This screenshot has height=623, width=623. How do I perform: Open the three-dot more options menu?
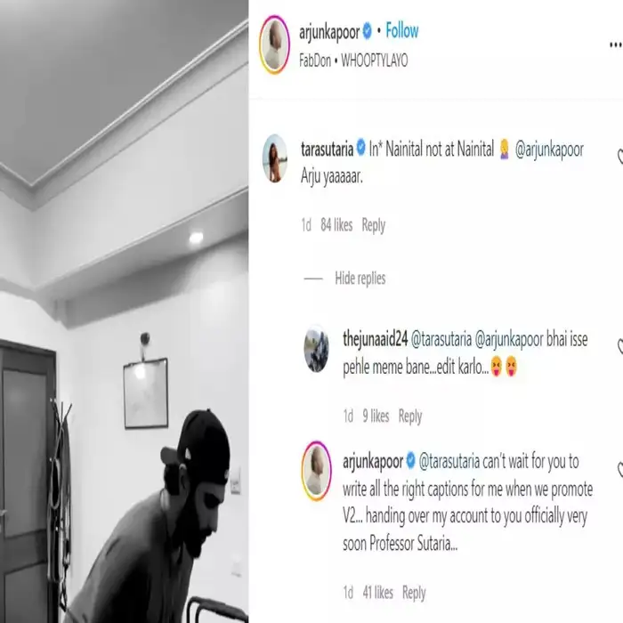point(616,44)
